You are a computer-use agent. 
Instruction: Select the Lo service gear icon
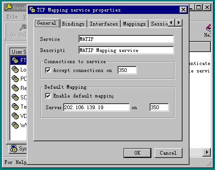point(15,70)
